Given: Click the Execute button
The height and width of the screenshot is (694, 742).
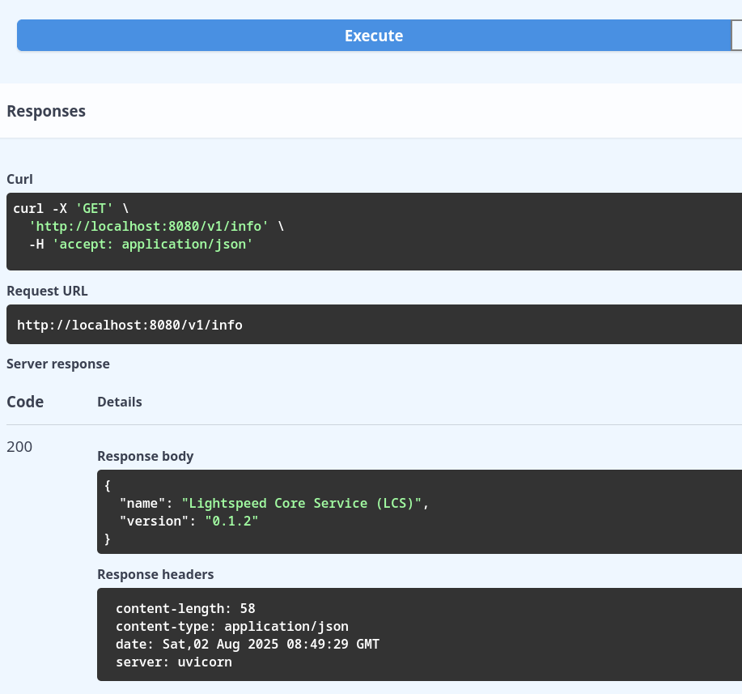Looking at the screenshot, I should click(373, 36).
